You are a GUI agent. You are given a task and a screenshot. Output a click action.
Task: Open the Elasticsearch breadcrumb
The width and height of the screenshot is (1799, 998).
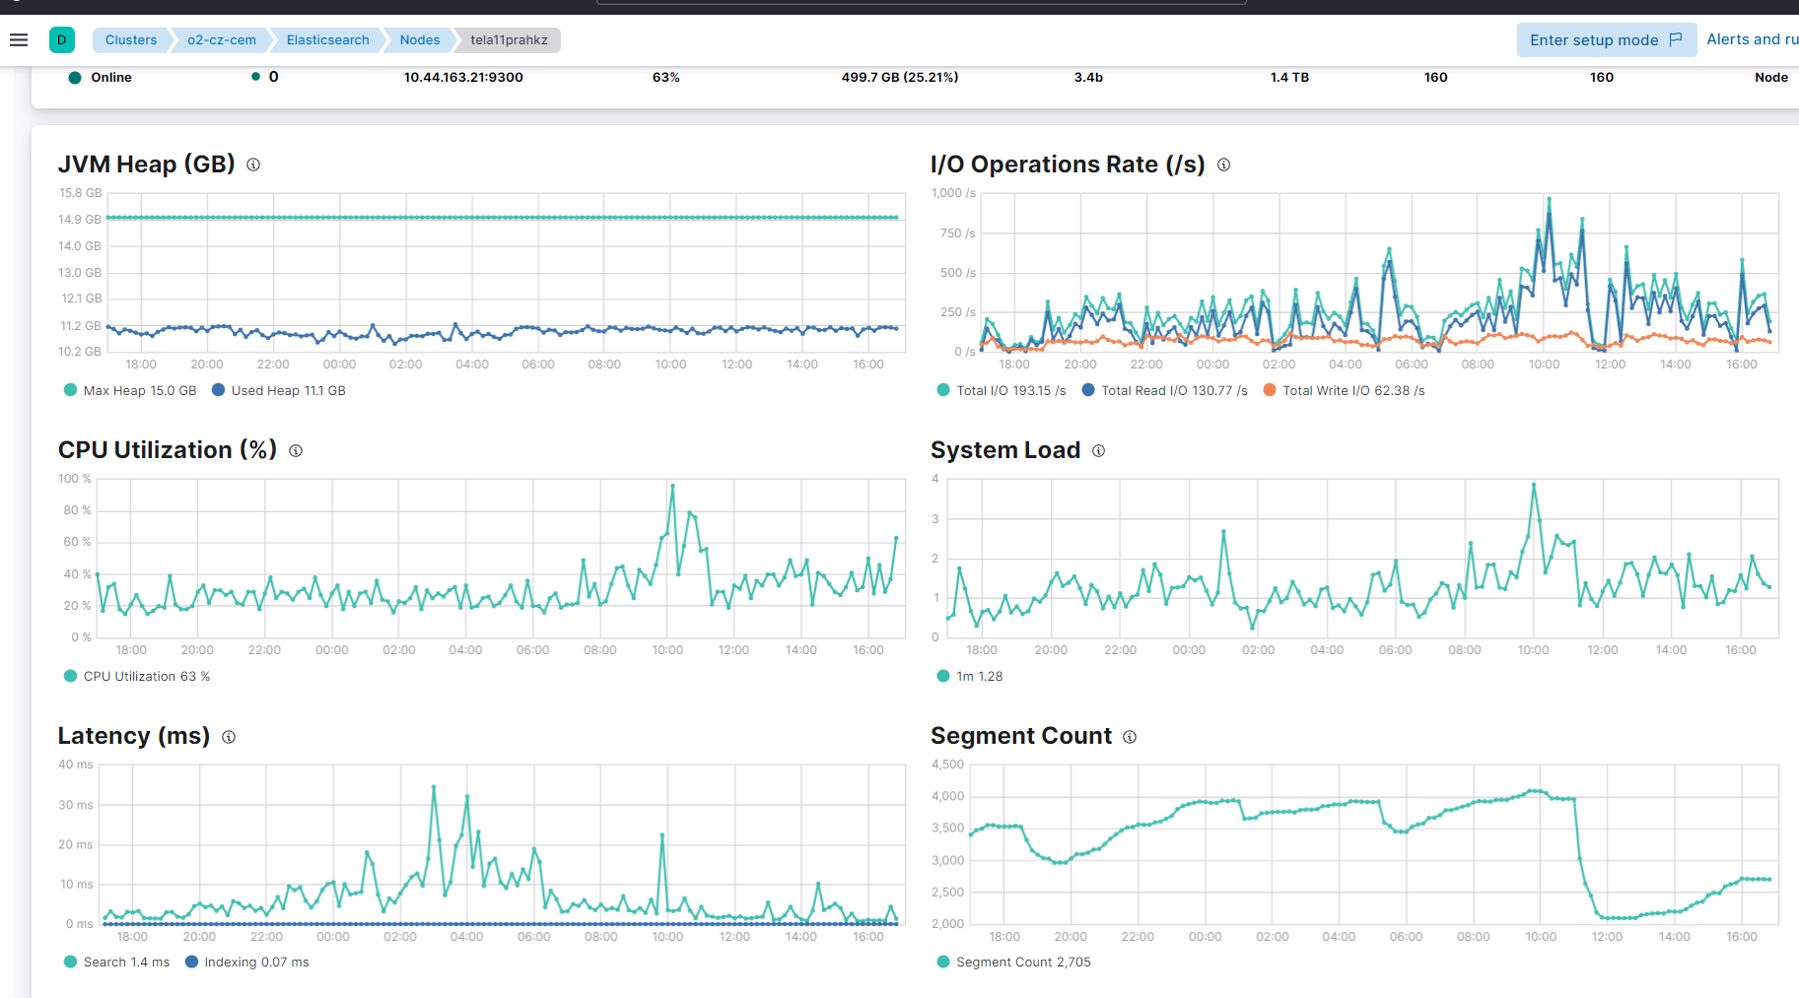coord(327,39)
